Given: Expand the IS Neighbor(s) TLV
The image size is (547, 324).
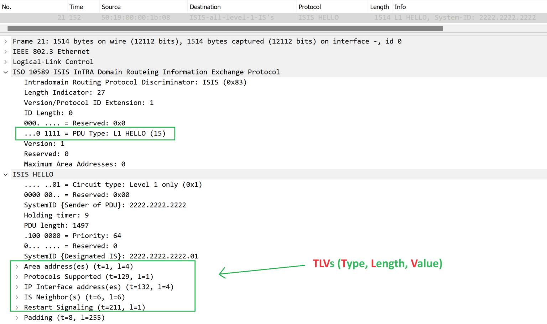Looking at the screenshot, I should (16, 297).
